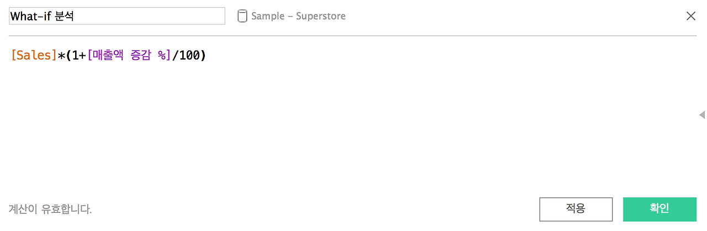Click blank area of the formula editor
Viewport: 707px width, 231px height.
[353, 127]
